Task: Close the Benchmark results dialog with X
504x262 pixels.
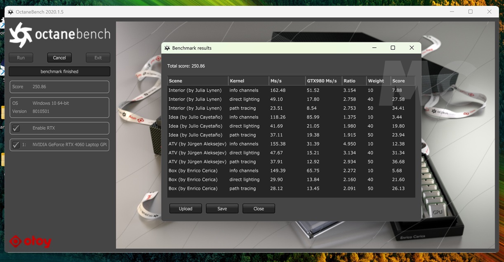Action: (412, 48)
